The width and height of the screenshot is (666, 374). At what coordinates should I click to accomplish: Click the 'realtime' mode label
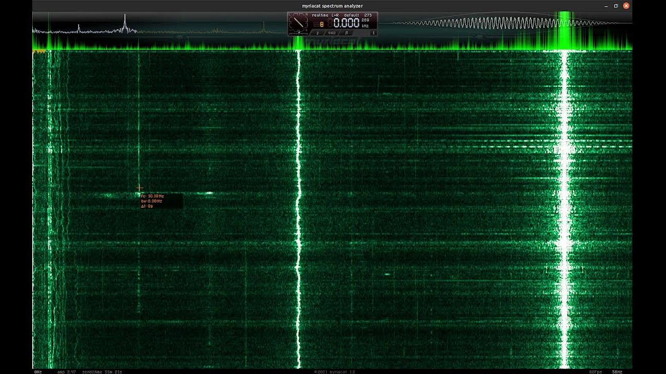pyautogui.click(x=320, y=15)
